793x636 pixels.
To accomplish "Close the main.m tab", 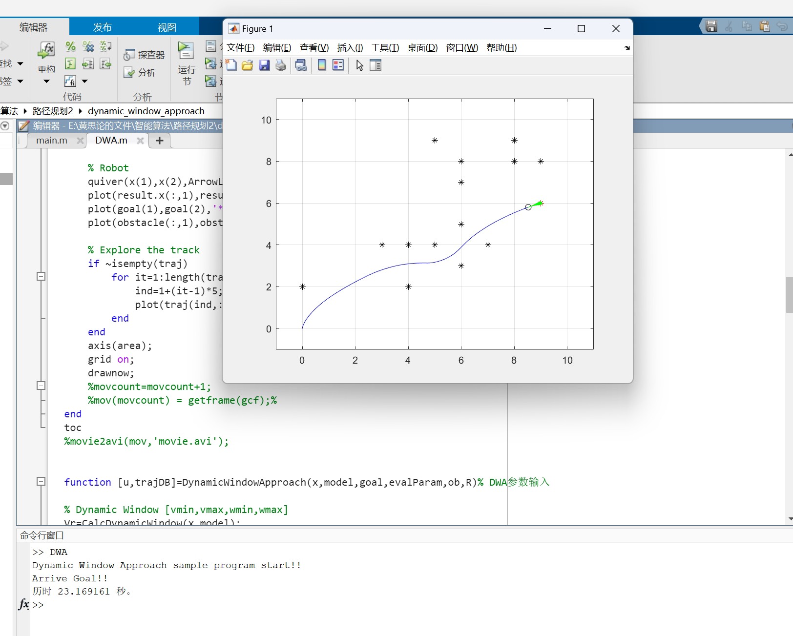I will pyautogui.click(x=80, y=141).
